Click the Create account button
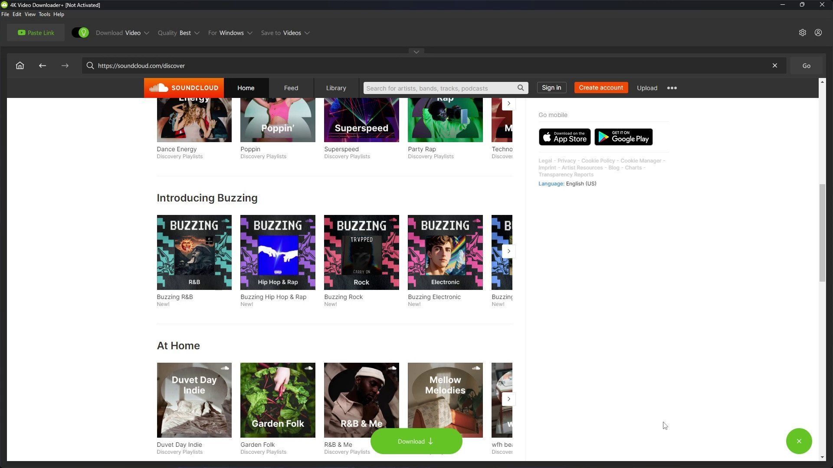This screenshot has height=468, width=833. click(x=601, y=88)
